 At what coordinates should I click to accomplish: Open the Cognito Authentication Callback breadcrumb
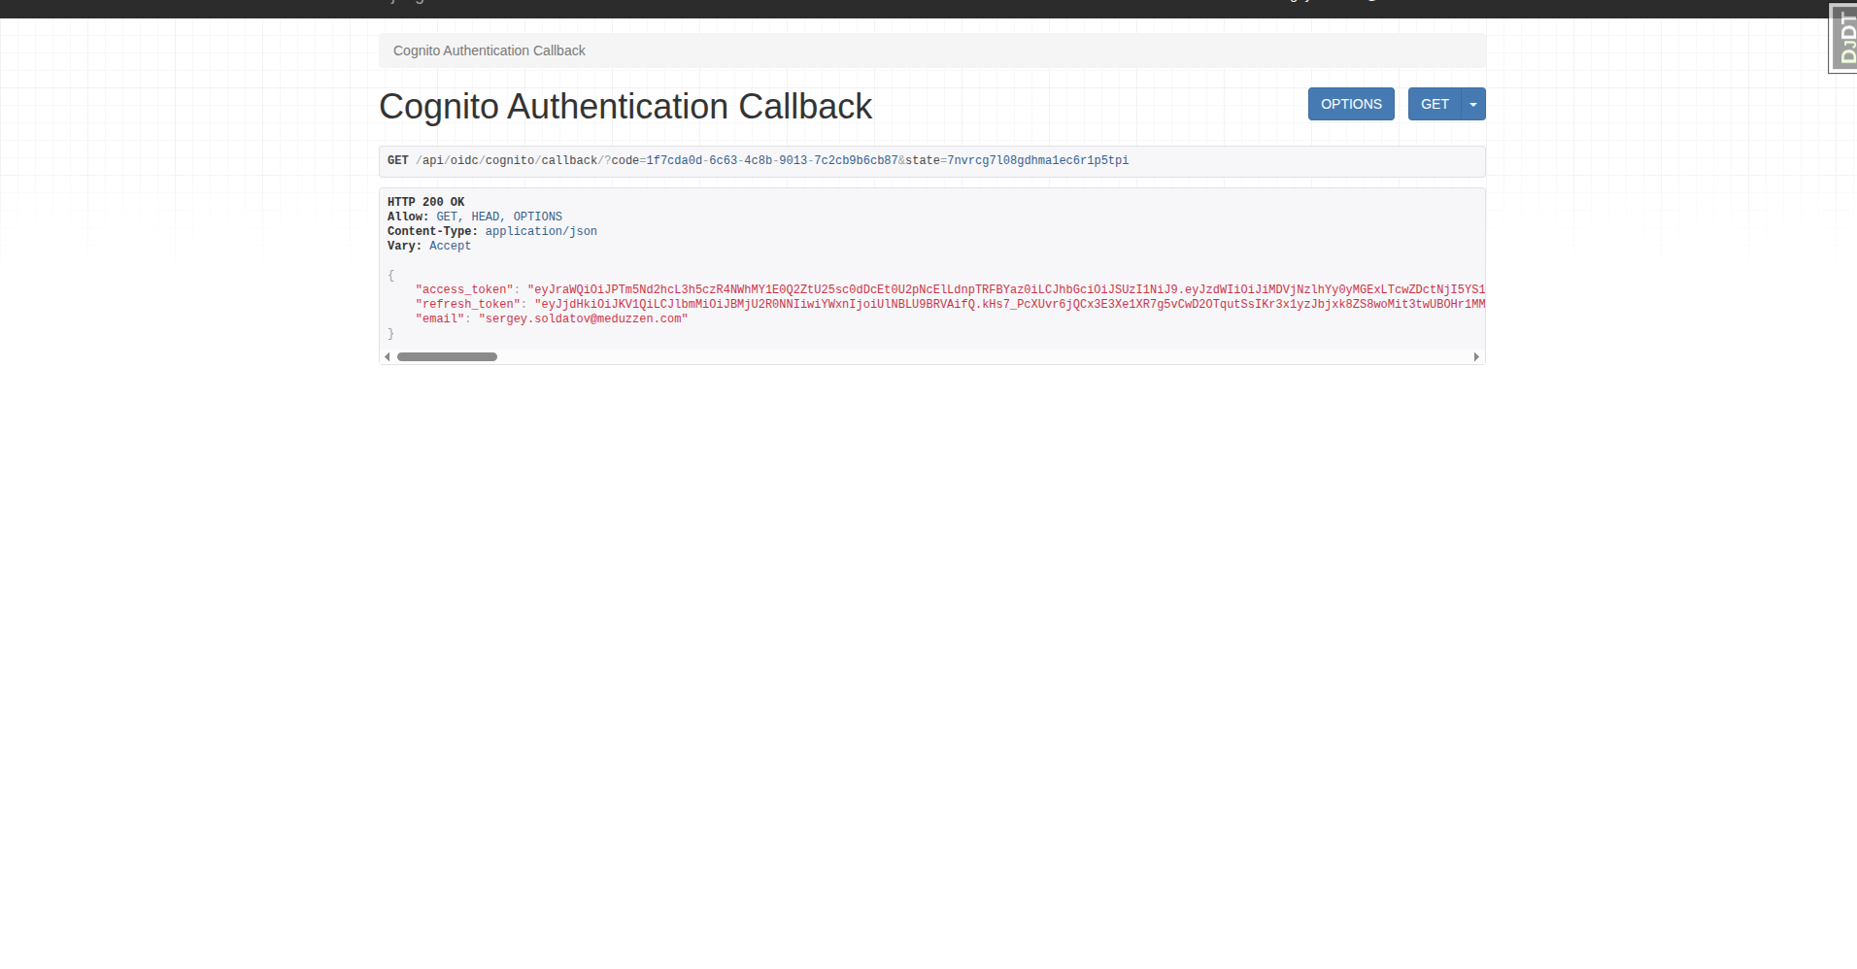[x=490, y=50]
